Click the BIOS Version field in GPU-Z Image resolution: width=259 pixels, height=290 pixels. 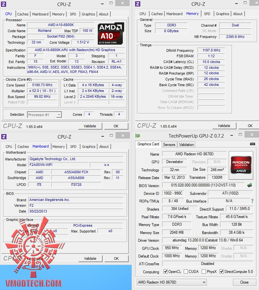tap(203, 185)
